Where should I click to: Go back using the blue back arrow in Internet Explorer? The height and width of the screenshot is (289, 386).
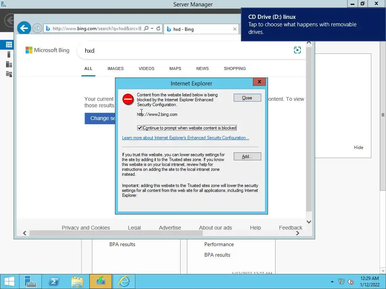(x=24, y=29)
